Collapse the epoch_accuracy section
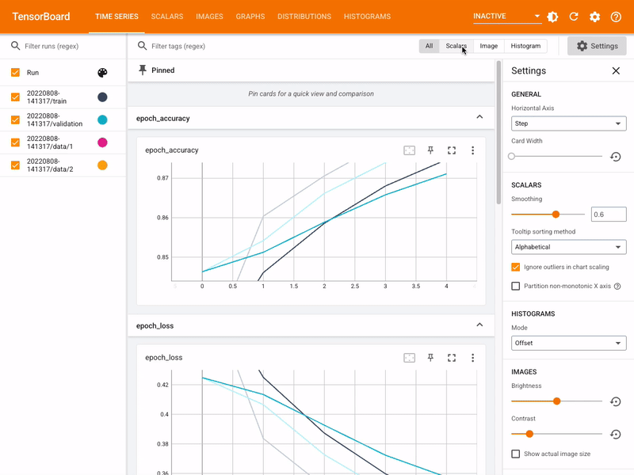This screenshot has height=475, width=634. click(479, 116)
